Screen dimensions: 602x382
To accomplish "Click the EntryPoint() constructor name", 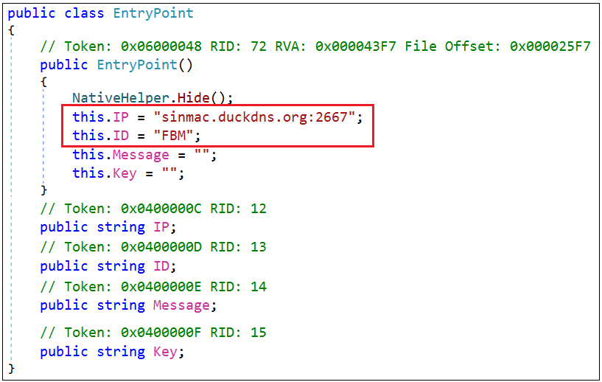I will point(137,65).
